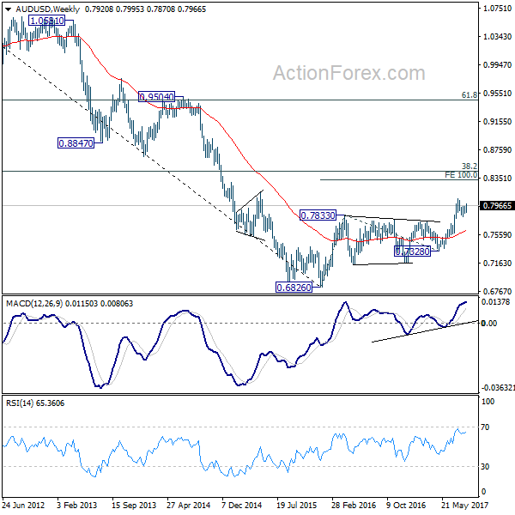Select the 38.2 Fibonacci level label

coord(470,167)
